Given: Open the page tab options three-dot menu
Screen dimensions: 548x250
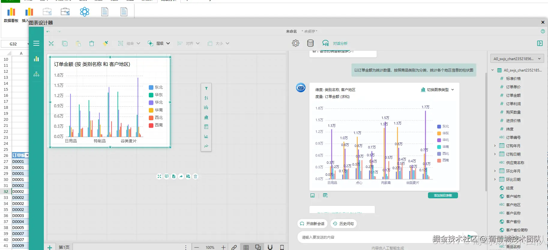Looking at the screenshot, I should tap(186, 247).
